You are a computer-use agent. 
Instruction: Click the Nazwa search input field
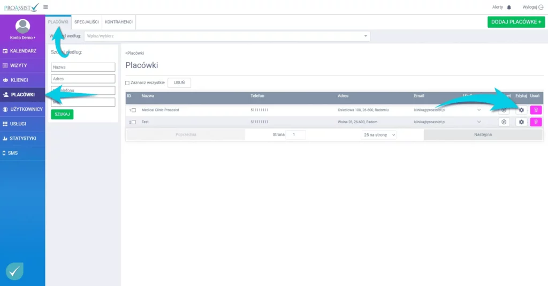click(83, 67)
